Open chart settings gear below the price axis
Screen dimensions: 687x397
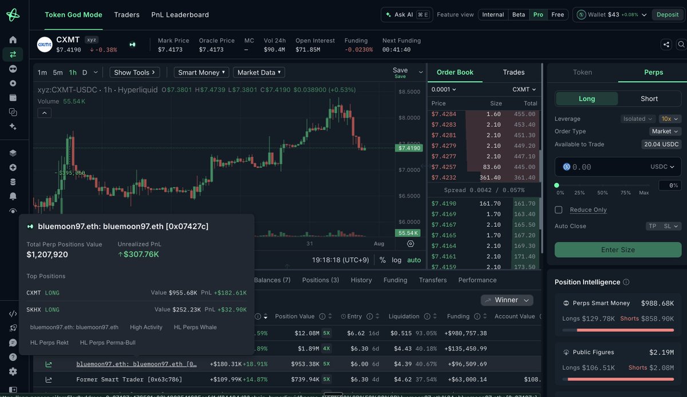[410, 243]
